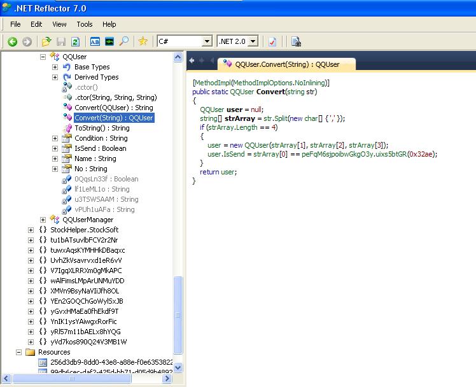The height and width of the screenshot is (387, 476).
Task: Click the grey Forward arrow button
Action: [27, 41]
